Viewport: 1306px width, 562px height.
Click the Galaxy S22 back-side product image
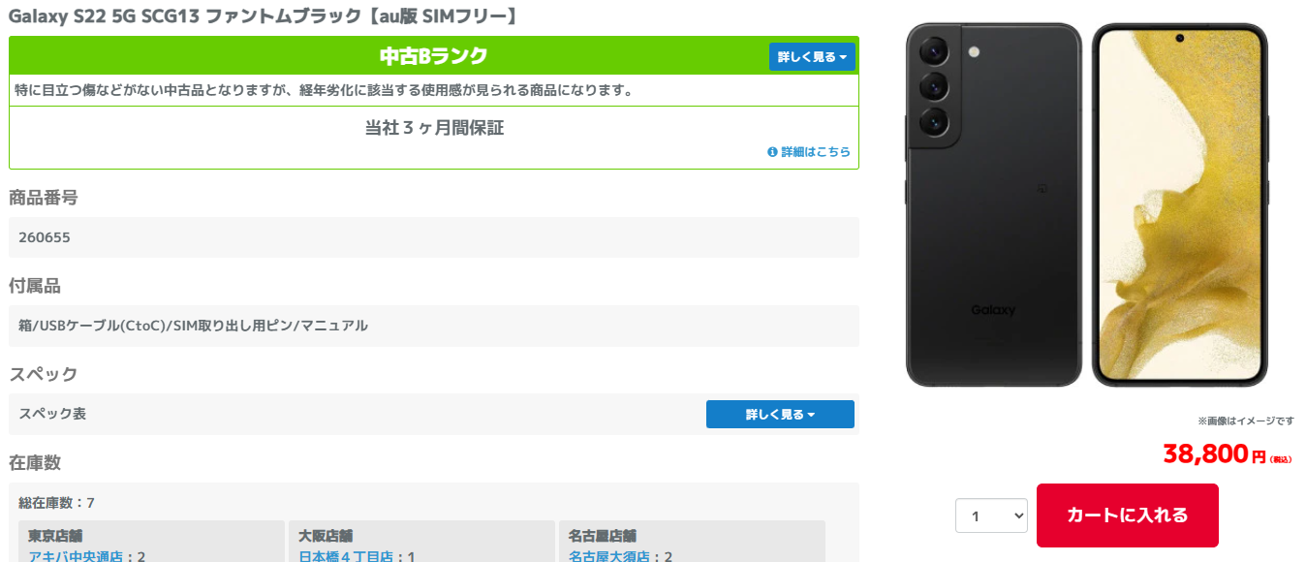[993, 204]
